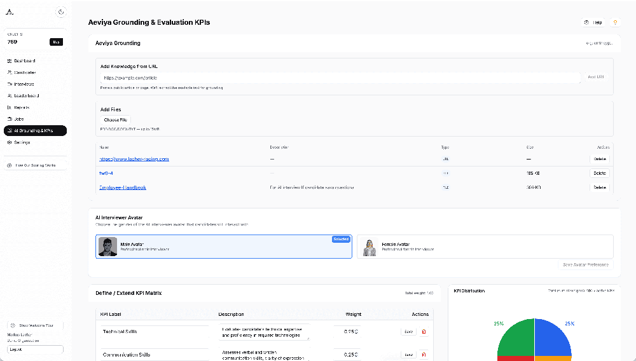
Task: Delete the Communication Skills KPI trash icon
Action: coord(424,355)
